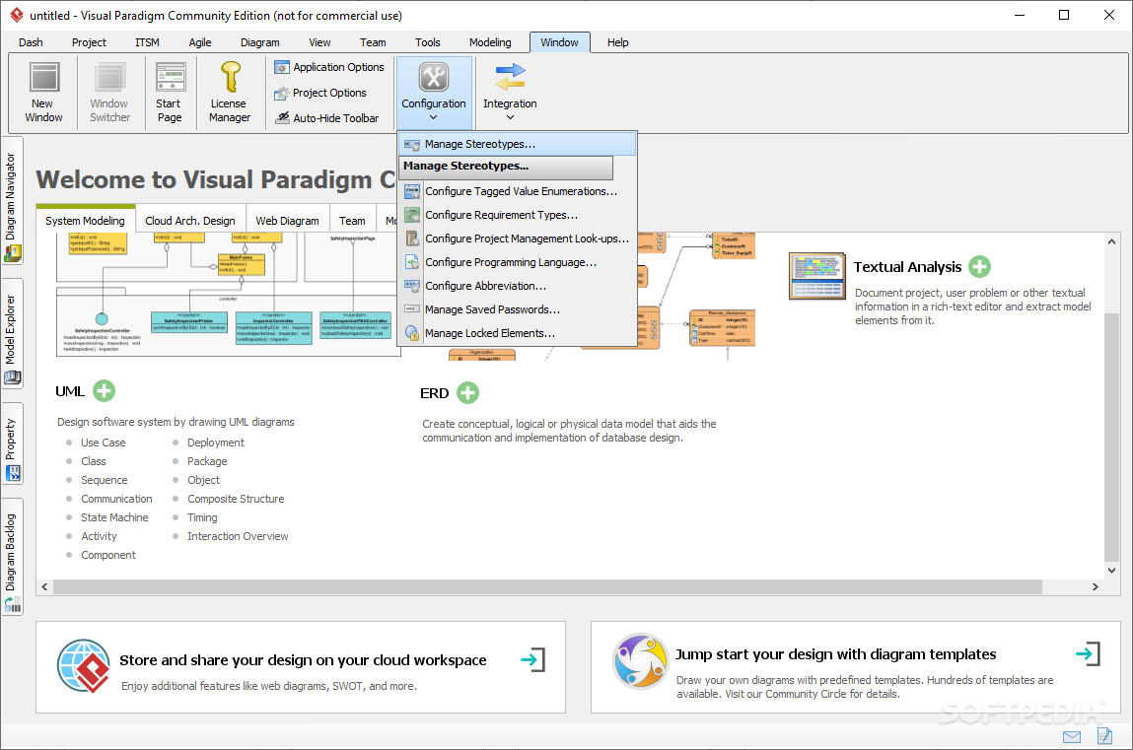
Task: Open Communication diagram link
Action: (116, 499)
